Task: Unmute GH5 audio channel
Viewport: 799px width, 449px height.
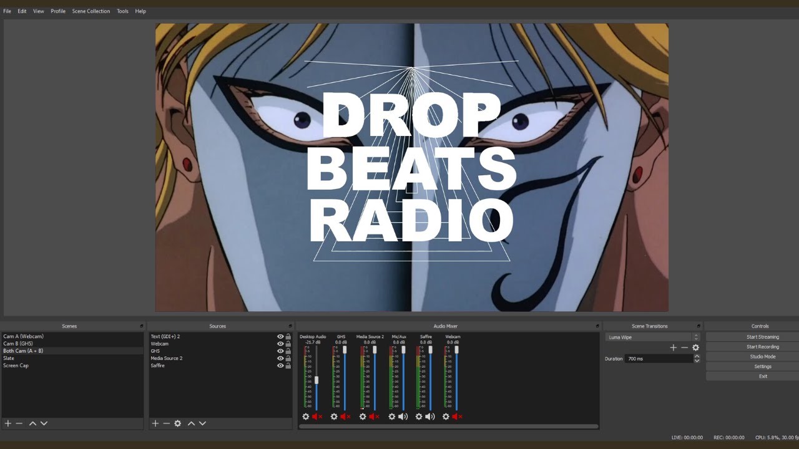Action: [x=345, y=417]
